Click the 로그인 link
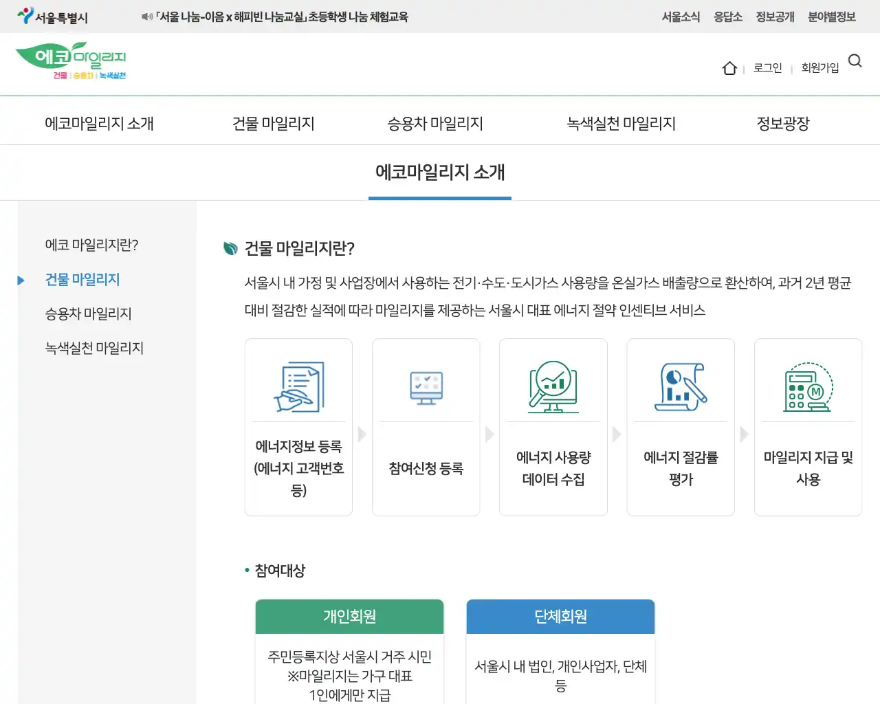The image size is (880, 704). 768,68
